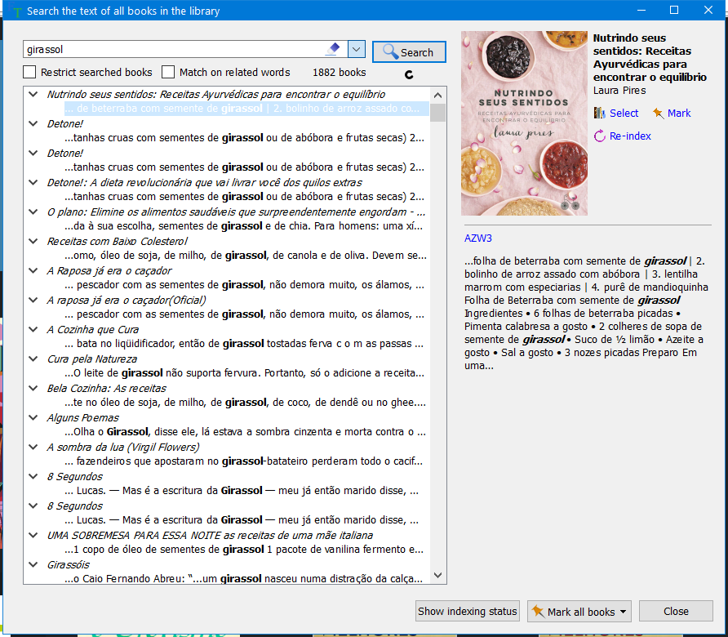728x637 pixels.
Task: Collapse the Girassóis result
Action: pos(33,564)
